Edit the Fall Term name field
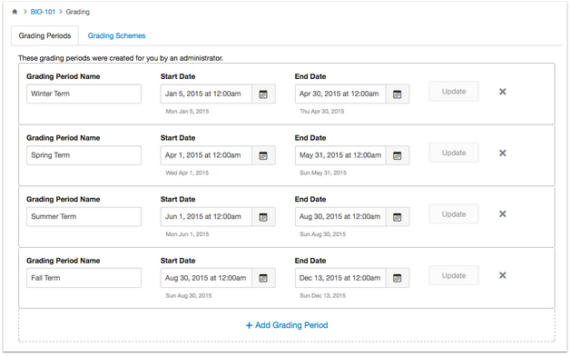 coord(84,278)
